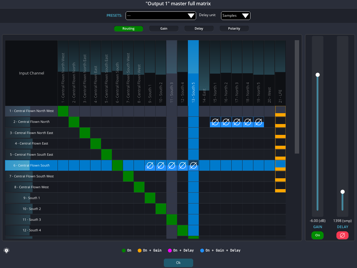Screen dimensions: 357x268
Task: Open the Delay unit Samples dropdown
Action: 235,16
